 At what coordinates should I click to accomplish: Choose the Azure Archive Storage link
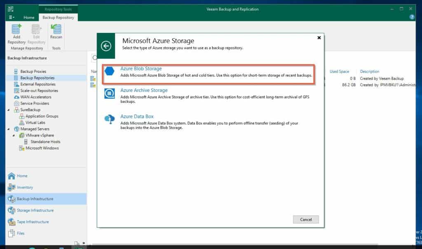(144, 90)
